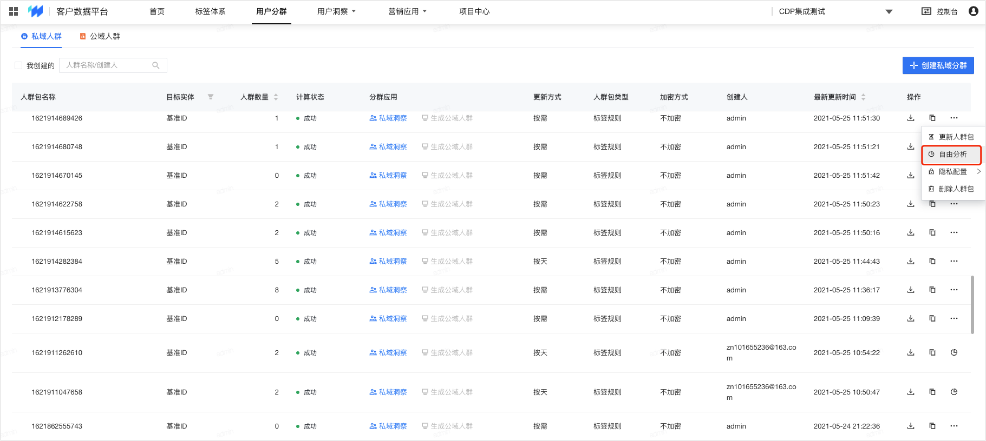Go to 首页 in top navigation
This screenshot has height=441, width=986.
tap(157, 11)
